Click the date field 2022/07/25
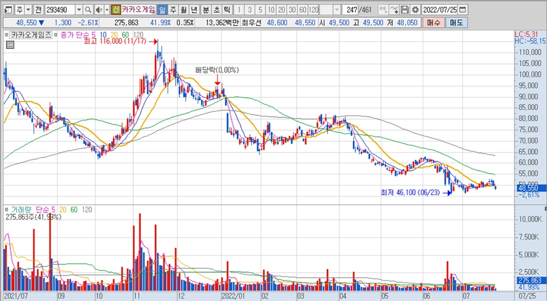 tap(440, 10)
